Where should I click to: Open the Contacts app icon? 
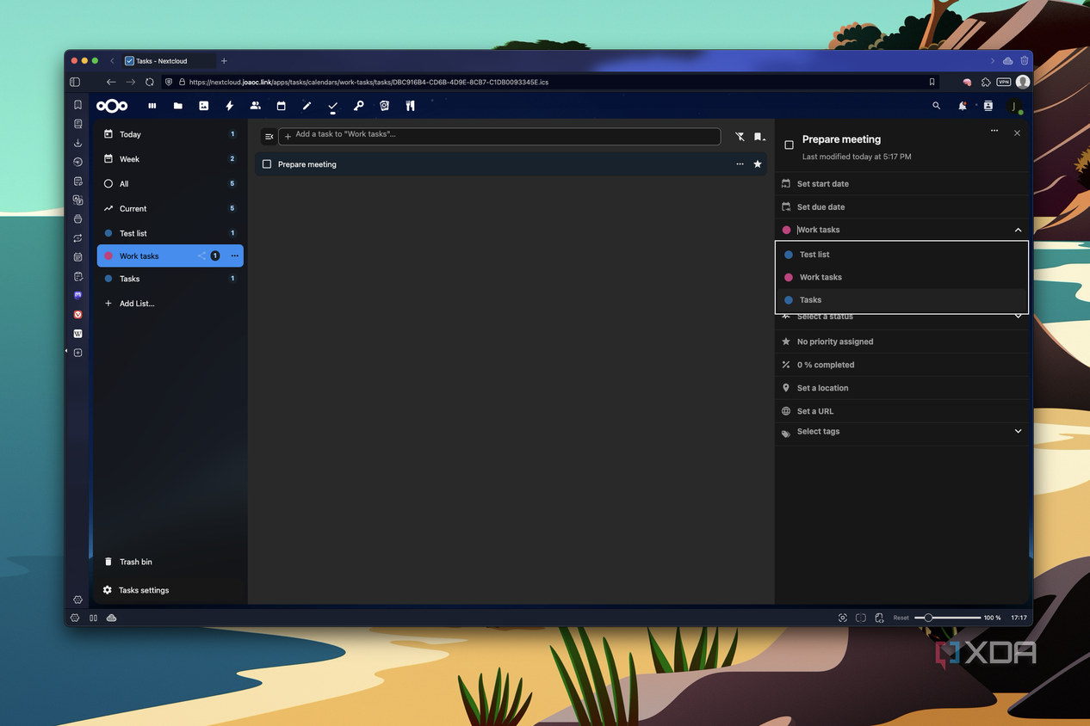click(256, 106)
